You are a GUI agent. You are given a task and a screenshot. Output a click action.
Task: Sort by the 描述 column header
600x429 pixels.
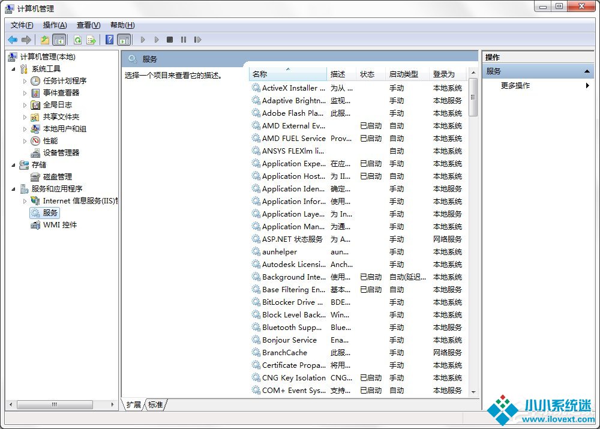(x=341, y=74)
